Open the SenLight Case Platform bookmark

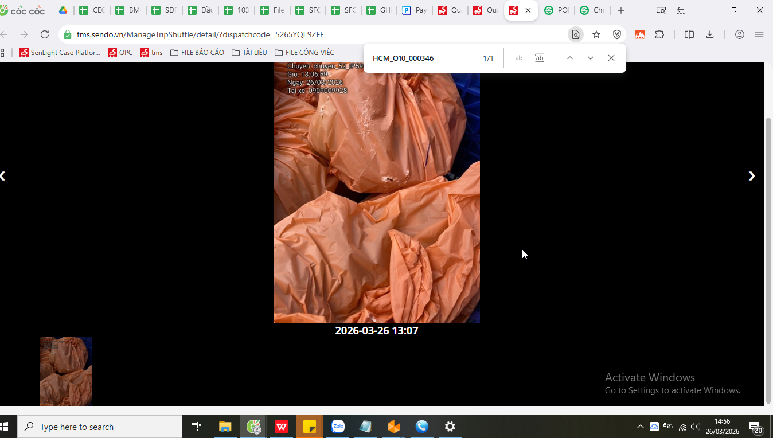point(60,52)
